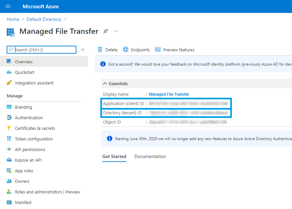
Task: Click the Preview features button
Action: pos(175,50)
